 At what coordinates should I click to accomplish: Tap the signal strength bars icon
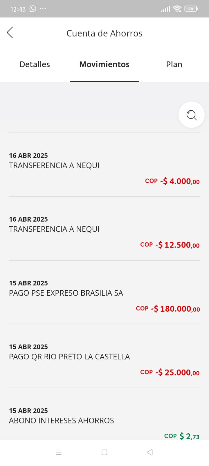[x=165, y=9]
